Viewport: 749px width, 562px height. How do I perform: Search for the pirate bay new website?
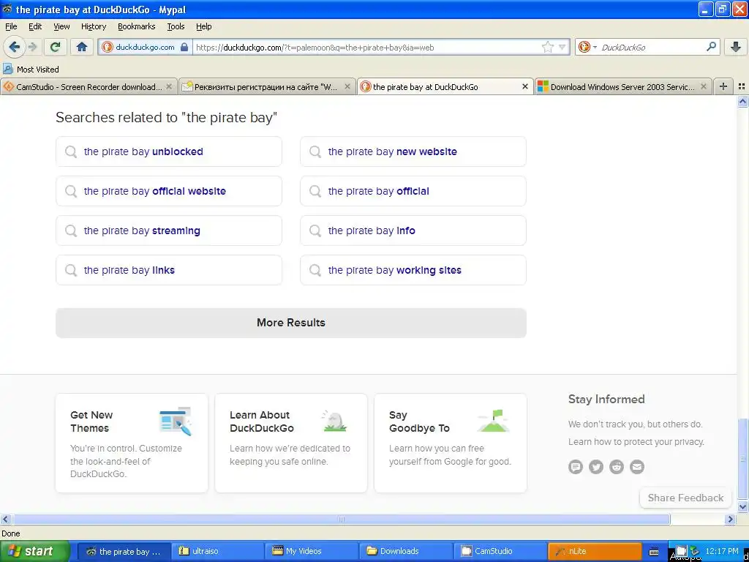(x=413, y=151)
